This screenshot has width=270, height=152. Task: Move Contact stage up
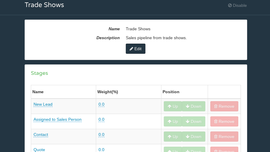click(173, 137)
